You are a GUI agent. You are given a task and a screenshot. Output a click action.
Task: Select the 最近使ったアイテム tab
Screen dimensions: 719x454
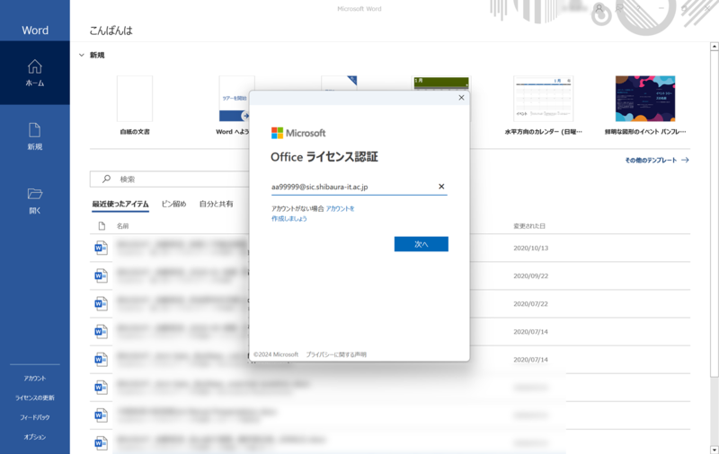point(120,205)
